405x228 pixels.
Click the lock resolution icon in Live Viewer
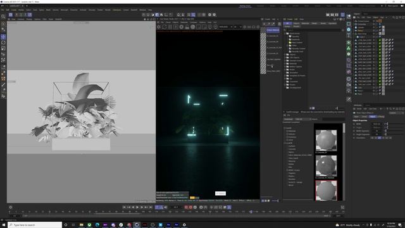pyautogui.click(x=187, y=27)
